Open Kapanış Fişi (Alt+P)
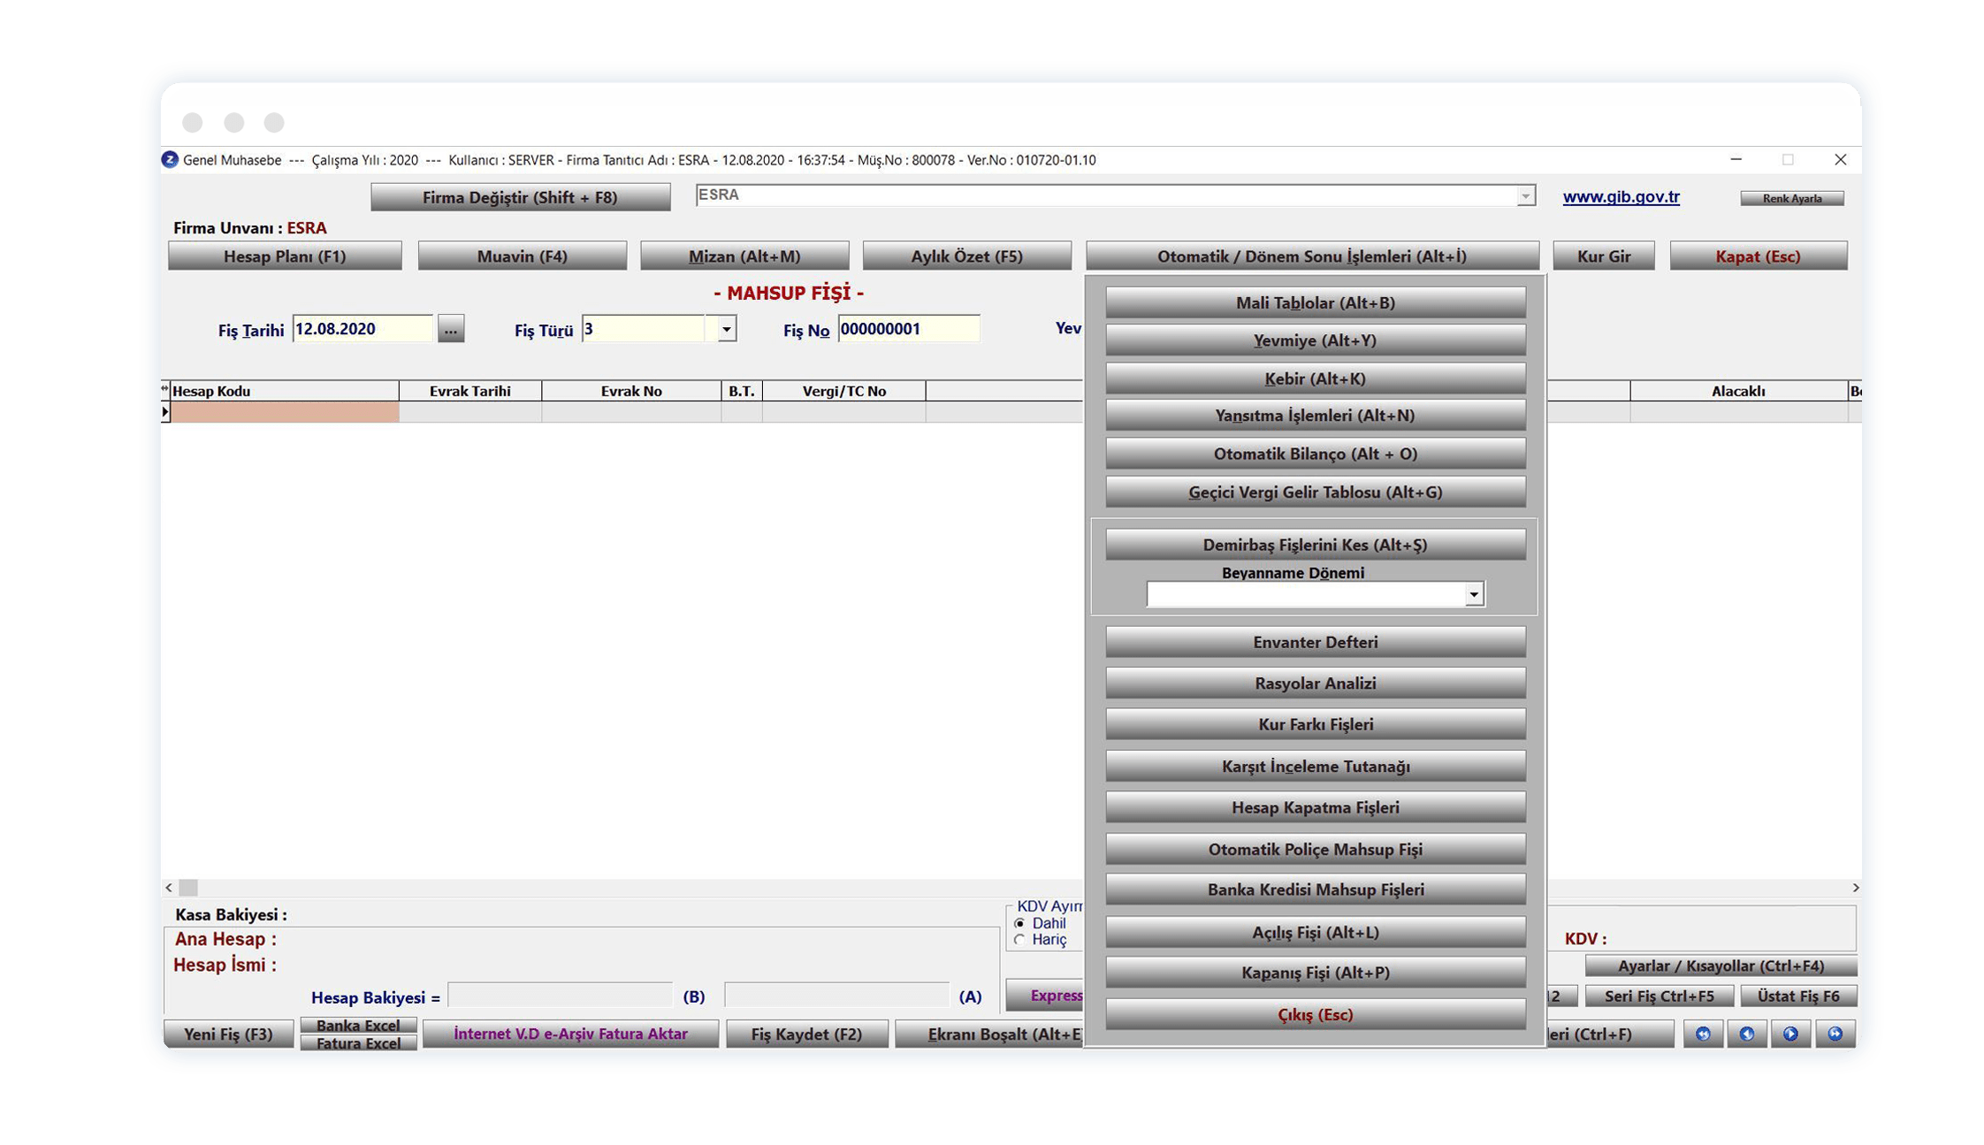Image resolution: width=1984 pixels, height=1145 pixels. coord(1315,973)
